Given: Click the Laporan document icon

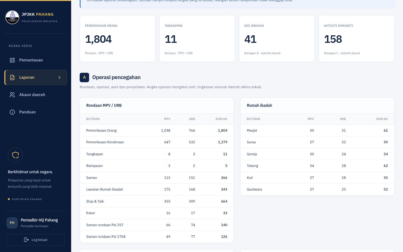Looking at the screenshot, I should (x=12, y=77).
